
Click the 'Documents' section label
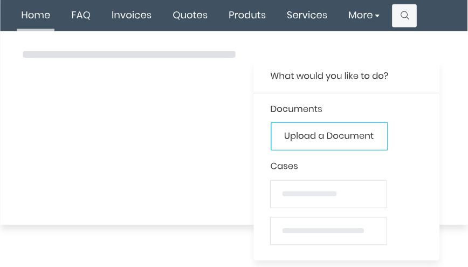(x=296, y=109)
